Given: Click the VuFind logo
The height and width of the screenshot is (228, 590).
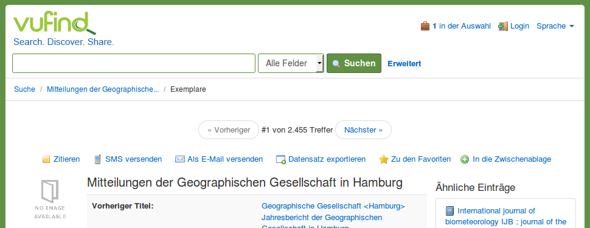Looking at the screenshot, I should pos(54,23).
